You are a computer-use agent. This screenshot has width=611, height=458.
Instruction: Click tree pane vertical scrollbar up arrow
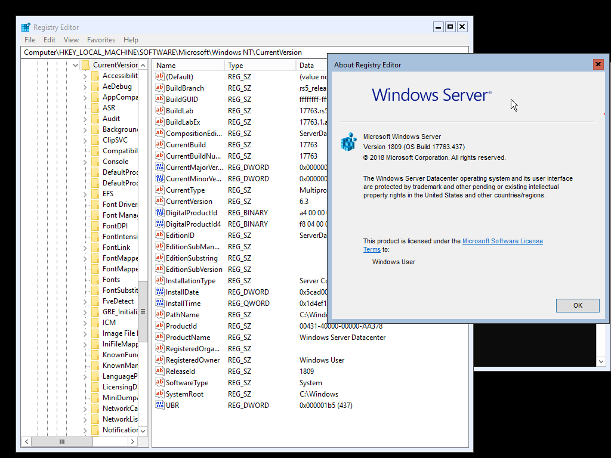pos(143,65)
